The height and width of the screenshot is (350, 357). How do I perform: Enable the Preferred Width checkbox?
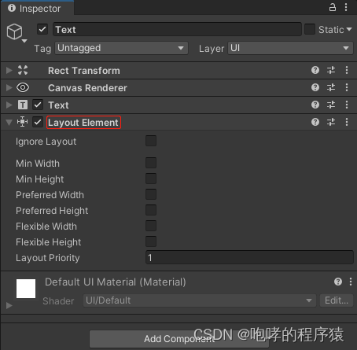click(x=151, y=194)
